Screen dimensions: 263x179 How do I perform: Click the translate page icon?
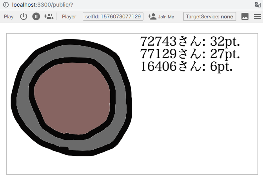coord(258,5)
